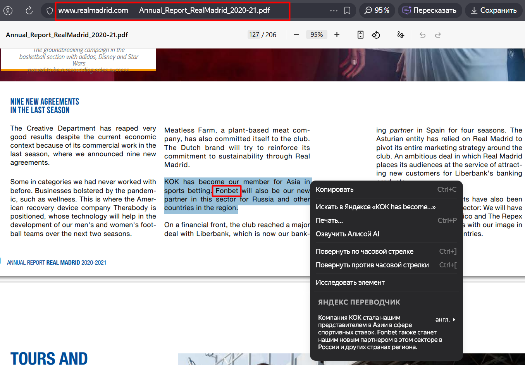Rotate the document using the rotate icon
Screen dimensions: 525x365
(376, 35)
